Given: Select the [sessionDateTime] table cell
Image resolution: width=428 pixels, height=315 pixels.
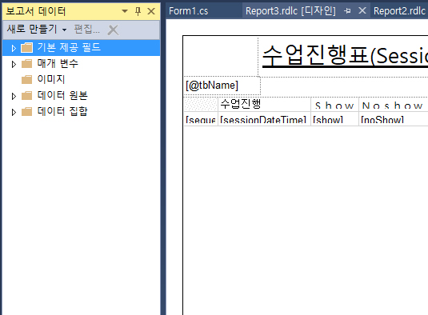Looking at the screenshot, I should 264,119.
